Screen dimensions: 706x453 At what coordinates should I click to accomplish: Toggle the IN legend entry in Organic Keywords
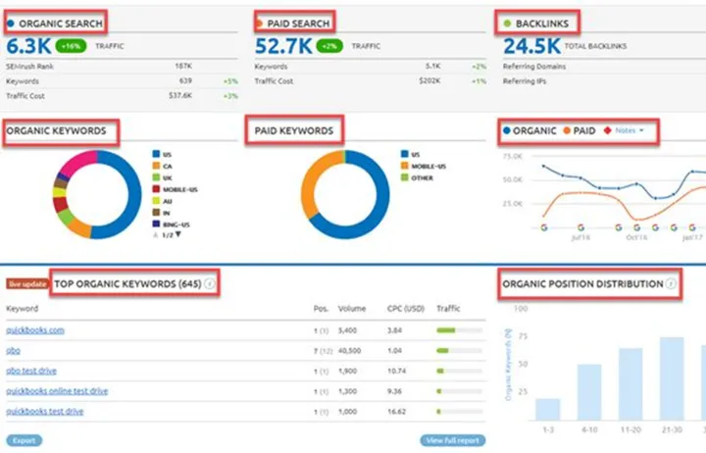tap(161, 213)
